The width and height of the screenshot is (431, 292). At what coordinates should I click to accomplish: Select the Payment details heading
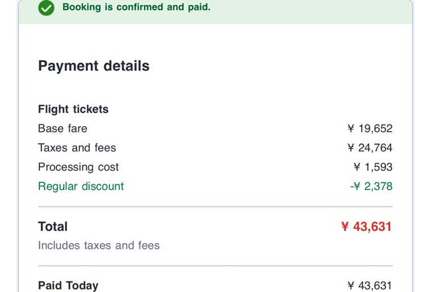94,66
